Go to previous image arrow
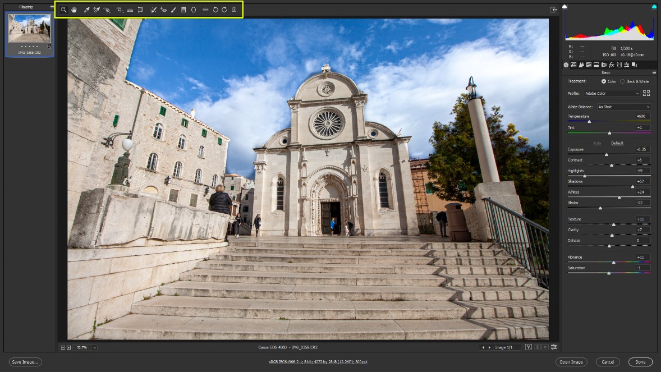 tap(484, 347)
